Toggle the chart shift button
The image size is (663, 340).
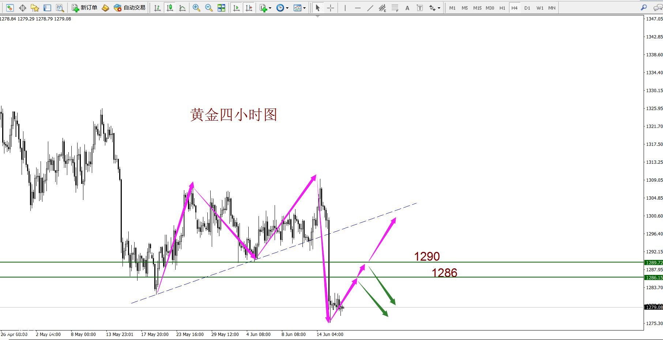[249, 8]
